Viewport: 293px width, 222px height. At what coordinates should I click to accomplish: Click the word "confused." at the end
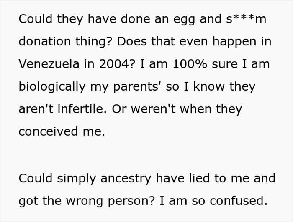point(239,201)
